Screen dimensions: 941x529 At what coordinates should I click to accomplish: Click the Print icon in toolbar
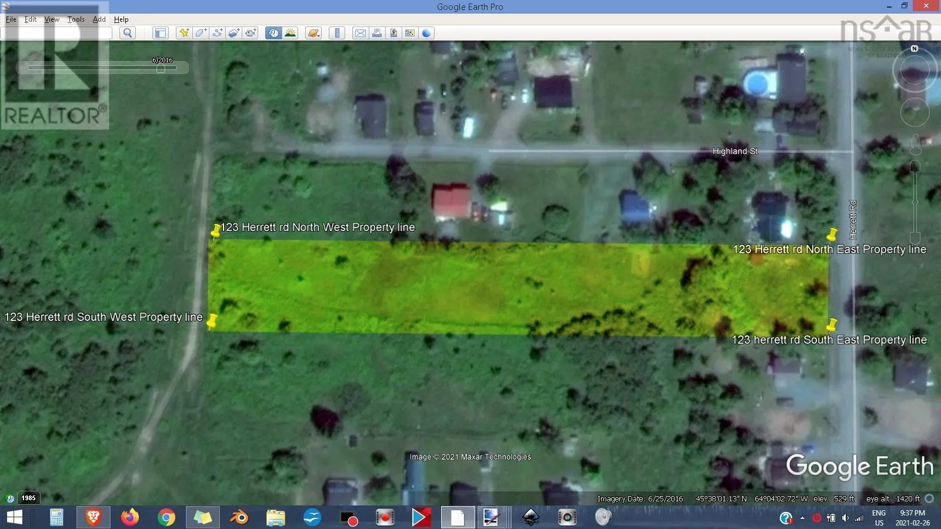(377, 33)
